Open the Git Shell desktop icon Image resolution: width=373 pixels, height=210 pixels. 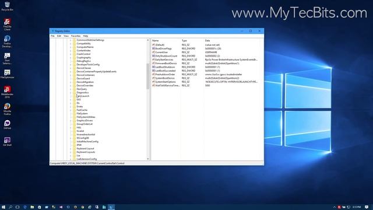[x=7, y=141]
